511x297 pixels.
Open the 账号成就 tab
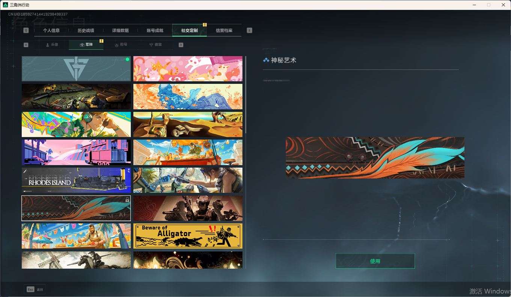155,30
